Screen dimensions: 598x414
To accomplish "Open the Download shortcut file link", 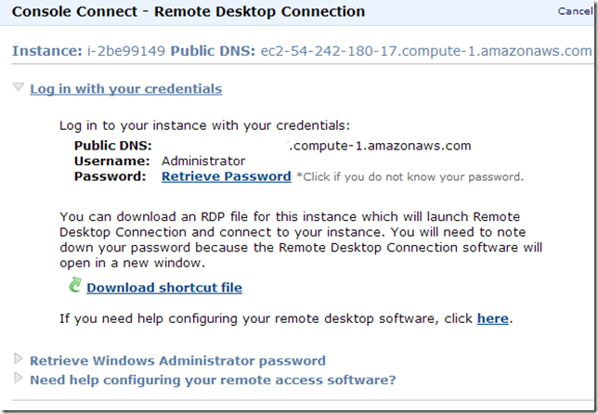I will [164, 288].
